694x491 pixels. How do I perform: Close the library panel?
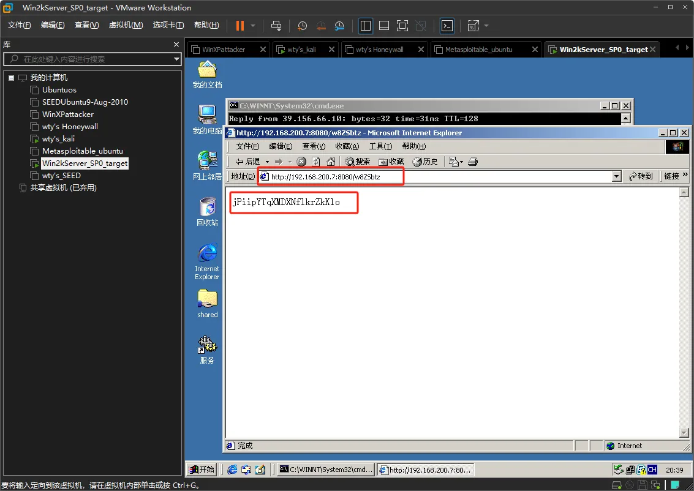tap(176, 44)
